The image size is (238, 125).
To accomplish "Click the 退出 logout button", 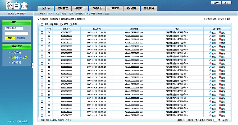I will 226,3.
